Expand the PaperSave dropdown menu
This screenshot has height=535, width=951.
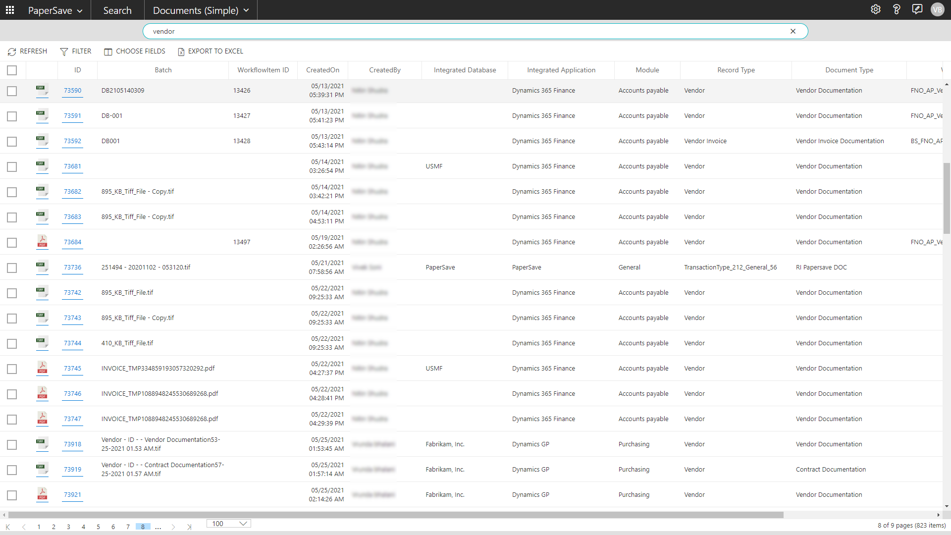(55, 10)
